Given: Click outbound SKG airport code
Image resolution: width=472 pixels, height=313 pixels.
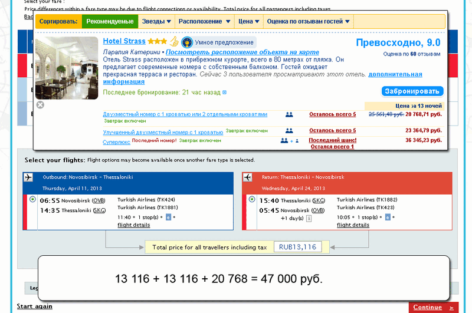Looking at the screenshot, I should (x=99, y=210).
